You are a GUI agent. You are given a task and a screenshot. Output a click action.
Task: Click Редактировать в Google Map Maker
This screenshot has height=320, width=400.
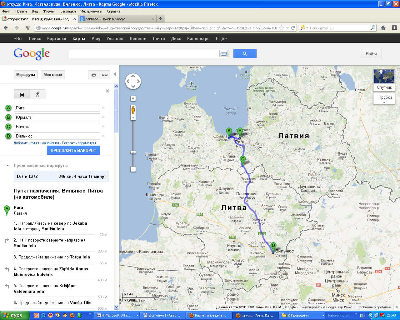click(x=326, y=307)
